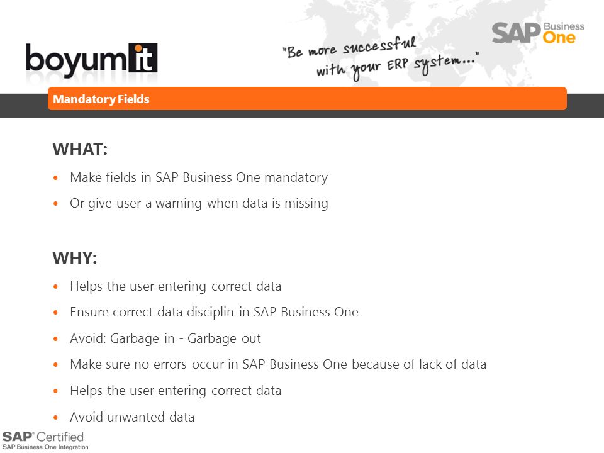
Task: Click first Helps the user entering bullet
Action: click(176, 286)
